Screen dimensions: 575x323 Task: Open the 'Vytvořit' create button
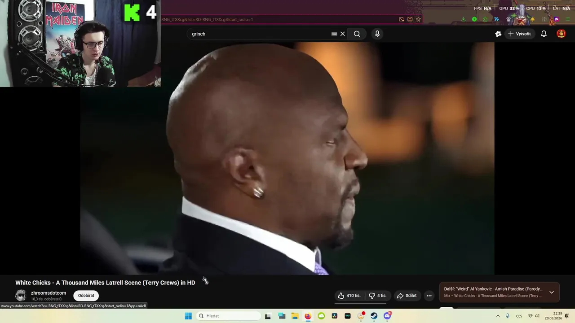519,34
